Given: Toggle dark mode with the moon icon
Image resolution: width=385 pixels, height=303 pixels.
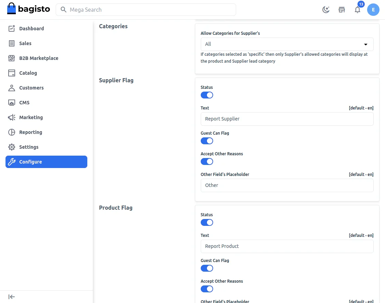Looking at the screenshot, I should pos(326,10).
